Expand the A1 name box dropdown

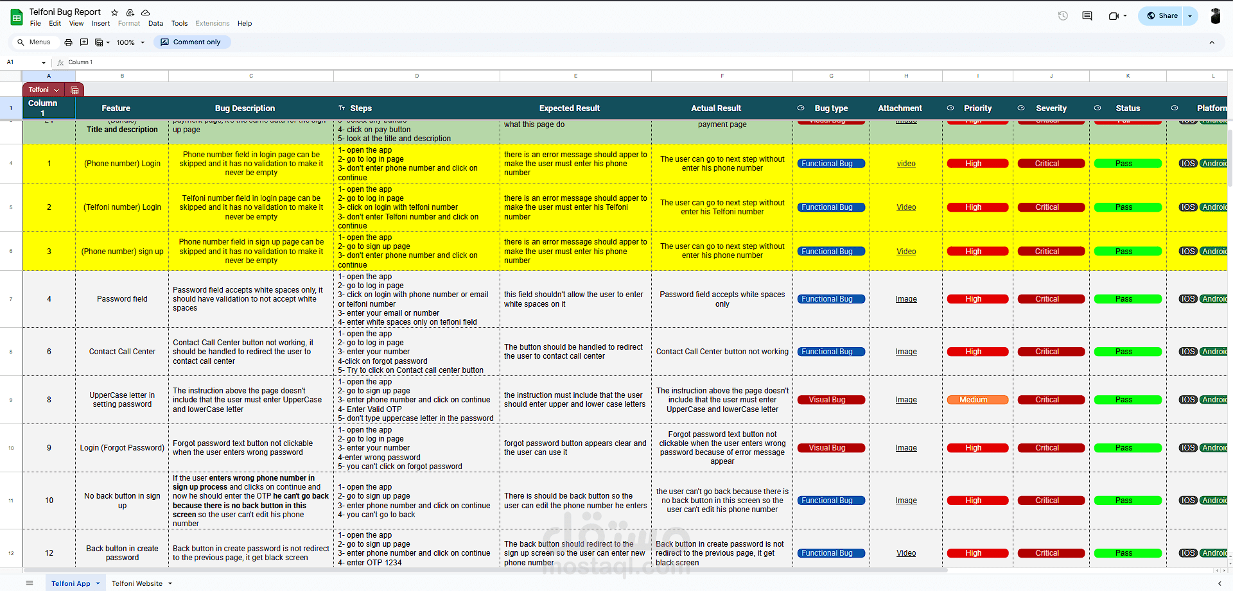[44, 63]
